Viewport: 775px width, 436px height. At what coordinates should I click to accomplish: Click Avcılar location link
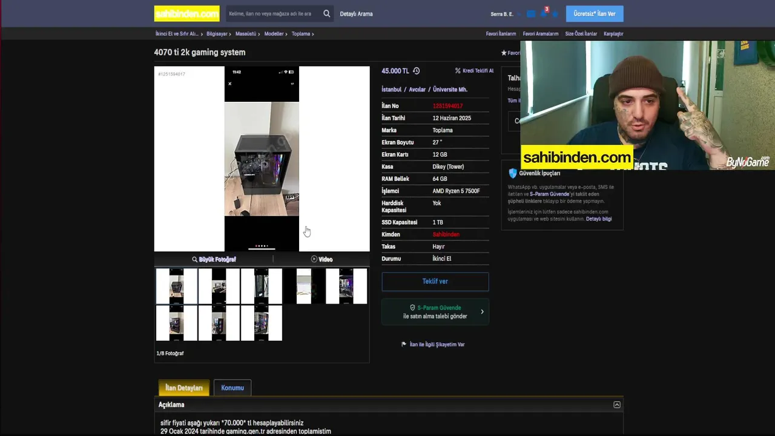coord(417,90)
